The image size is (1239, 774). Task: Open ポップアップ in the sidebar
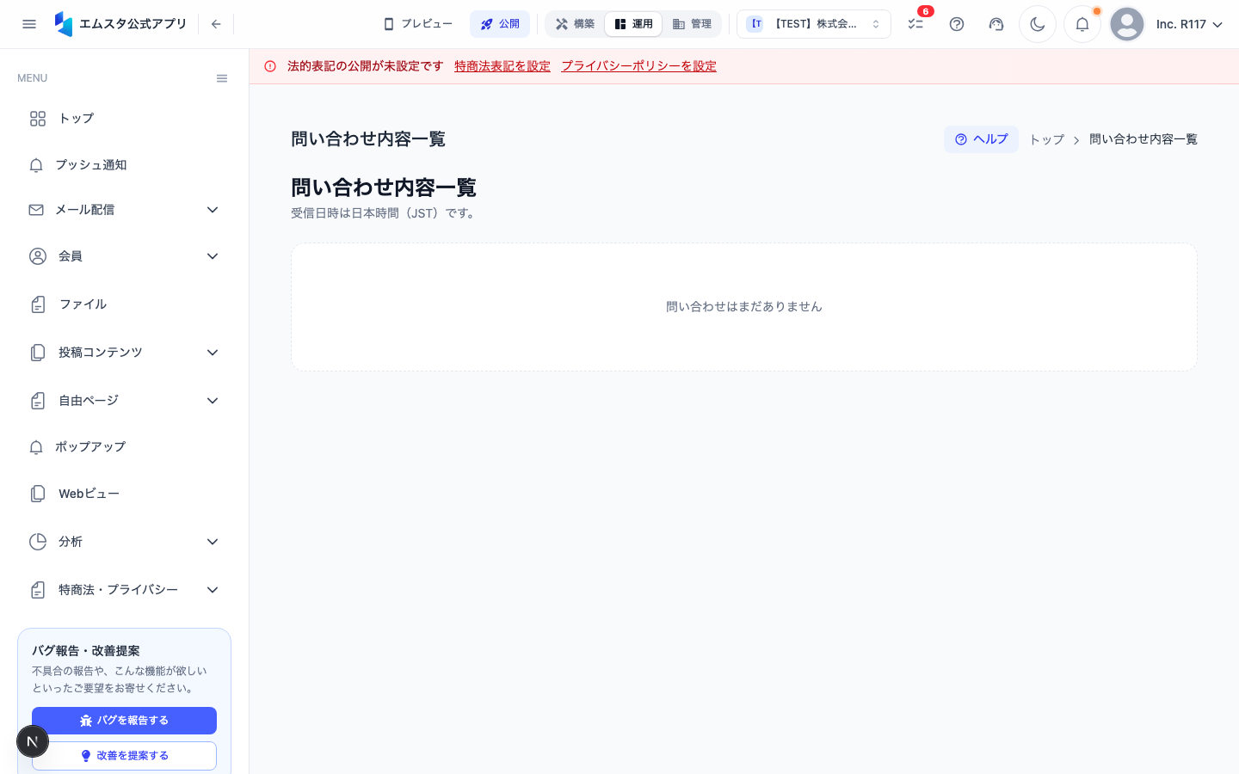[124, 447]
